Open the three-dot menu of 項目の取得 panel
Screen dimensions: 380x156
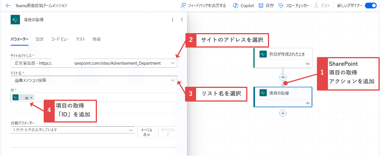173,20
